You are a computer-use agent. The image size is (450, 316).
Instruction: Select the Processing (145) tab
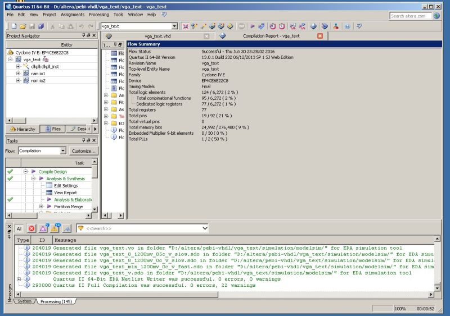point(56,301)
